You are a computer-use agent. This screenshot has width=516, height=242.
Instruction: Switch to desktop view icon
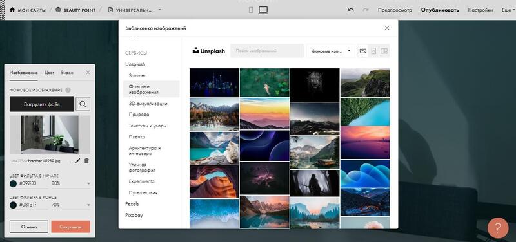tap(263, 10)
